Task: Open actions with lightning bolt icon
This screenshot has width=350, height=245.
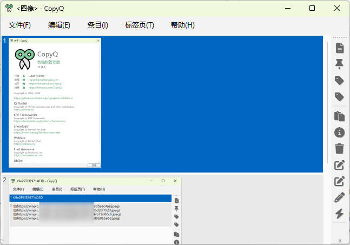Action: (340, 214)
